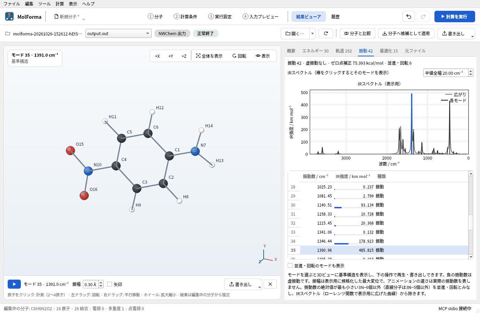480x313 pixels.
Task: Open the 履歴 history view
Action: point(335,16)
